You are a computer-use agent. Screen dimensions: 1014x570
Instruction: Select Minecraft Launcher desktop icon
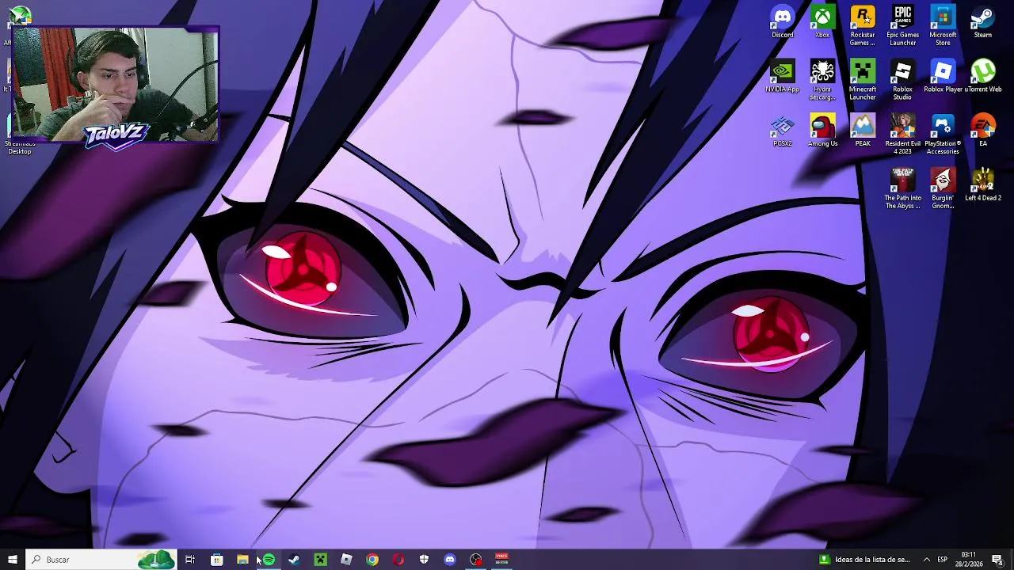863,80
